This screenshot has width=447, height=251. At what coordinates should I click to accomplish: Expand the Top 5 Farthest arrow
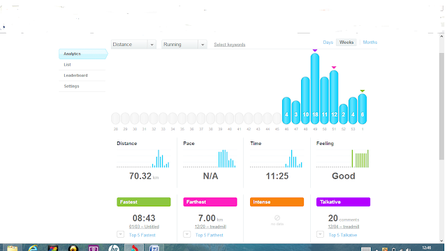click(x=186, y=234)
